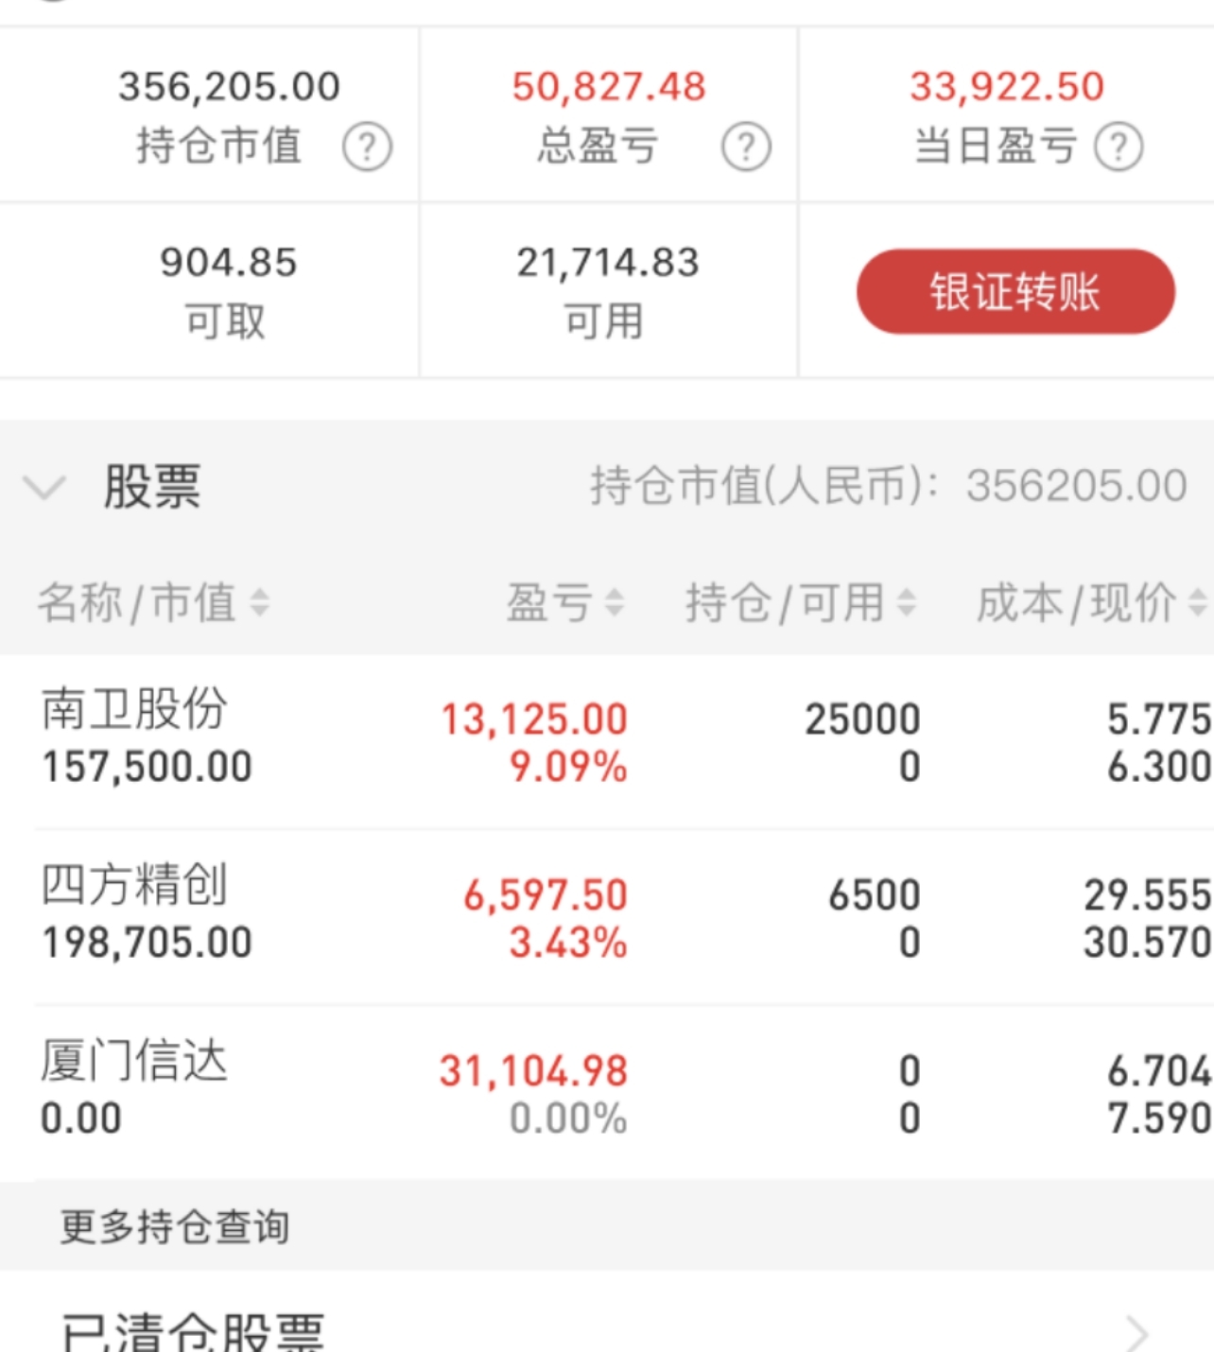Tap the help icon beside 持仓市值
Screen dimensions: 1214x1352
(x=367, y=147)
